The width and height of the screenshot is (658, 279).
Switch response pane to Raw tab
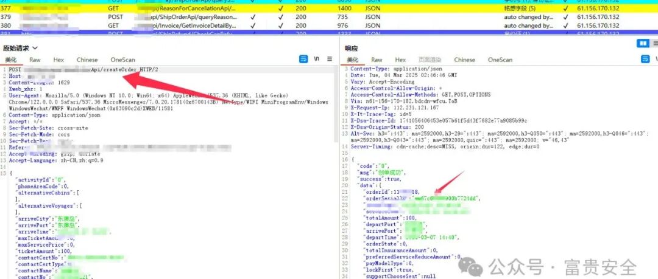point(377,60)
